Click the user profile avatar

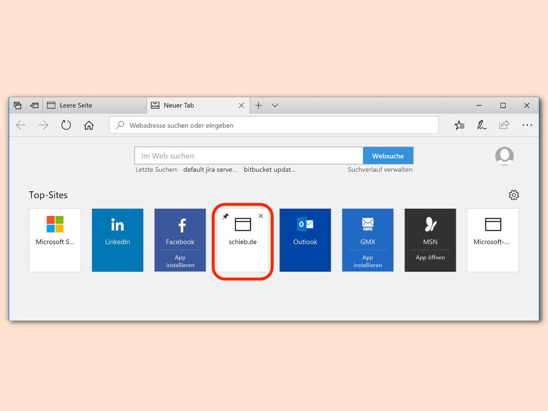pos(505,156)
